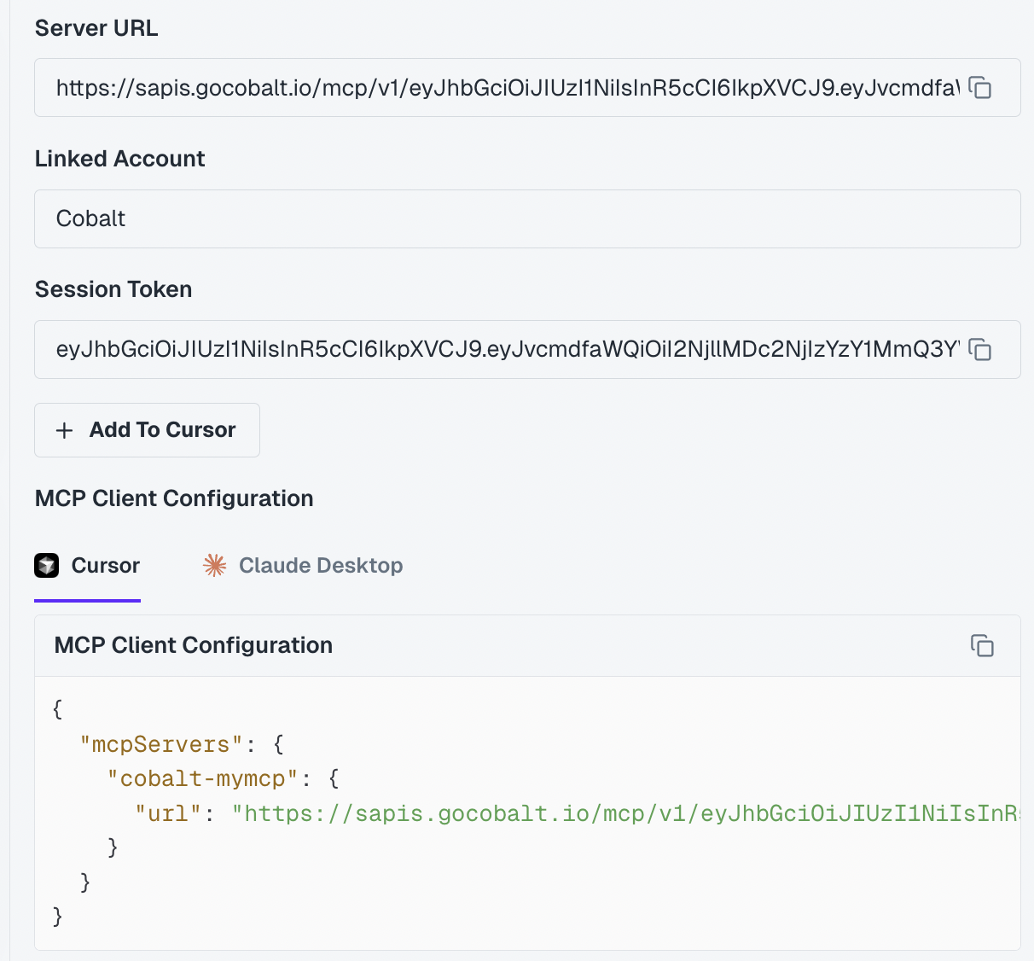Screen dimensions: 1034x961
Task: Click the plus icon on Add To Cursor
Action: pyautogui.click(x=64, y=430)
